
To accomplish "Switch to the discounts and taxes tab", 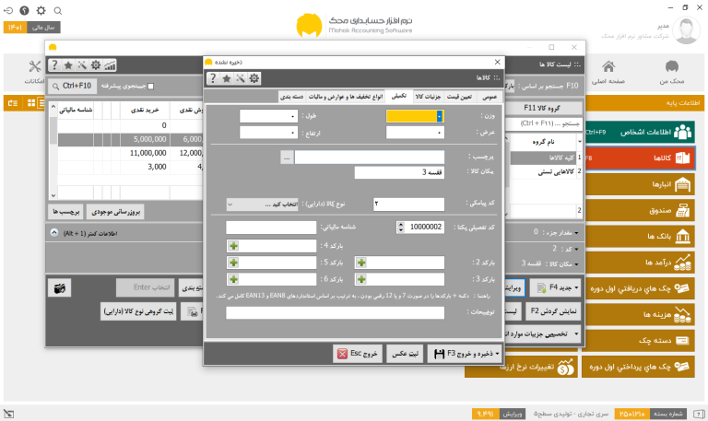I will [x=346, y=97].
